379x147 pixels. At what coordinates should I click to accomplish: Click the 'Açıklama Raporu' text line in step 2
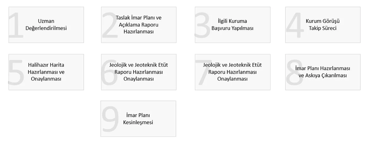tap(139, 25)
